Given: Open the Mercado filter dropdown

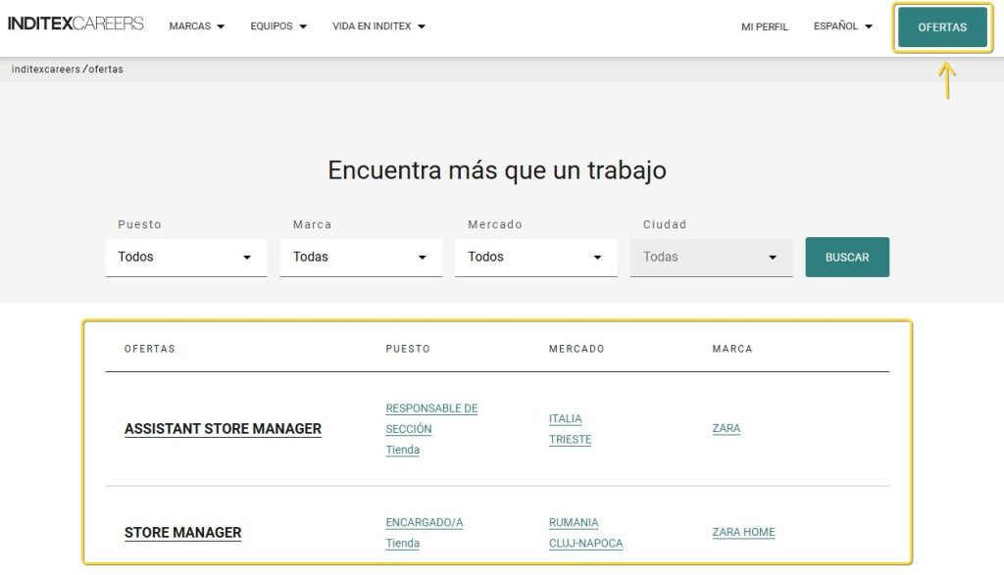Looking at the screenshot, I should [x=535, y=257].
